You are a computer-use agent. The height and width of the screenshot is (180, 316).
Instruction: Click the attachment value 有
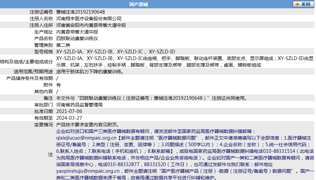tap(58, 85)
